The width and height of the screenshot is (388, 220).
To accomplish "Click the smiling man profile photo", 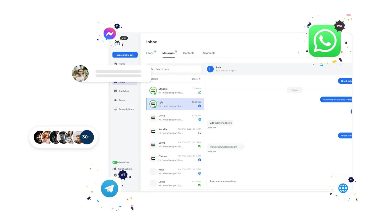I will click(80, 74).
